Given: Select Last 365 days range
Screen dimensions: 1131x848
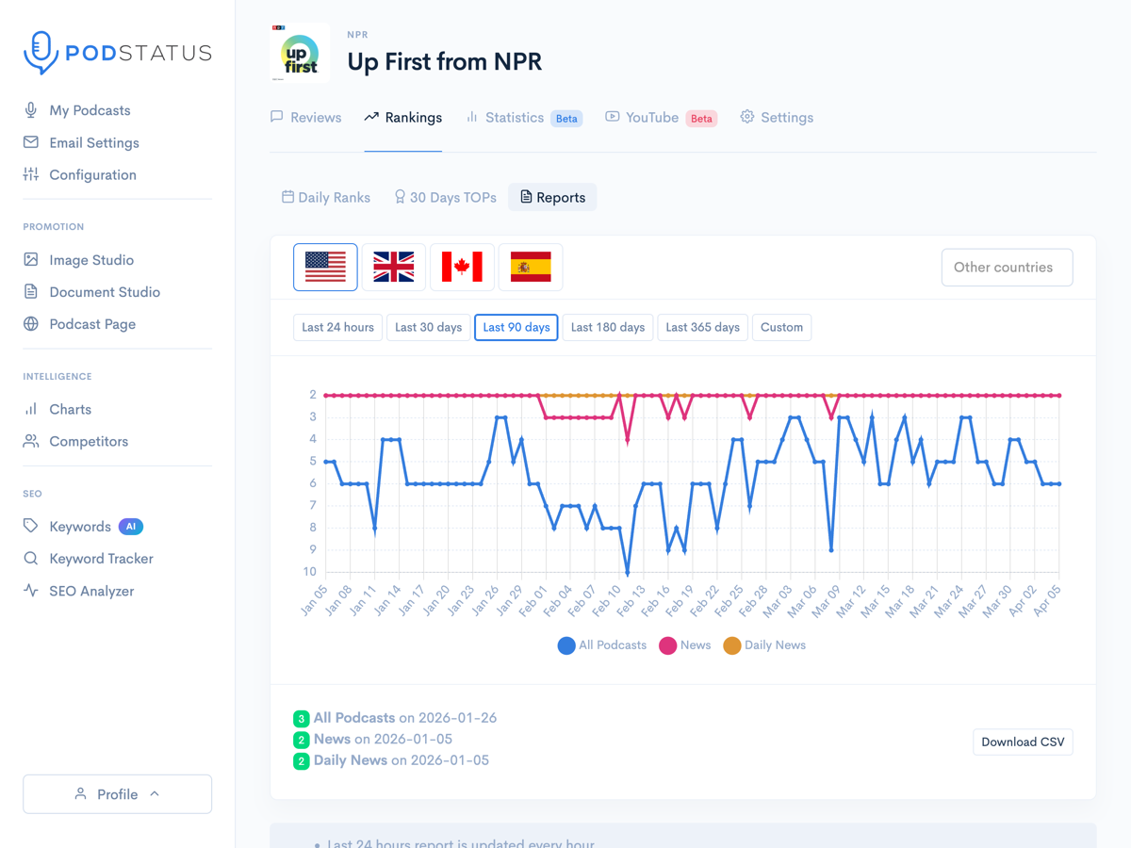Looking at the screenshot, I should pyautogui.click(x=702, y=328).
